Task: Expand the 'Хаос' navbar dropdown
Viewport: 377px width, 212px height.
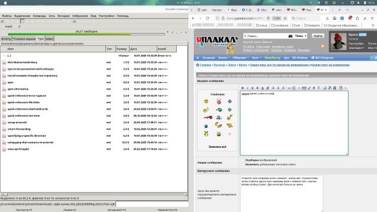Action: click(256, 58)
